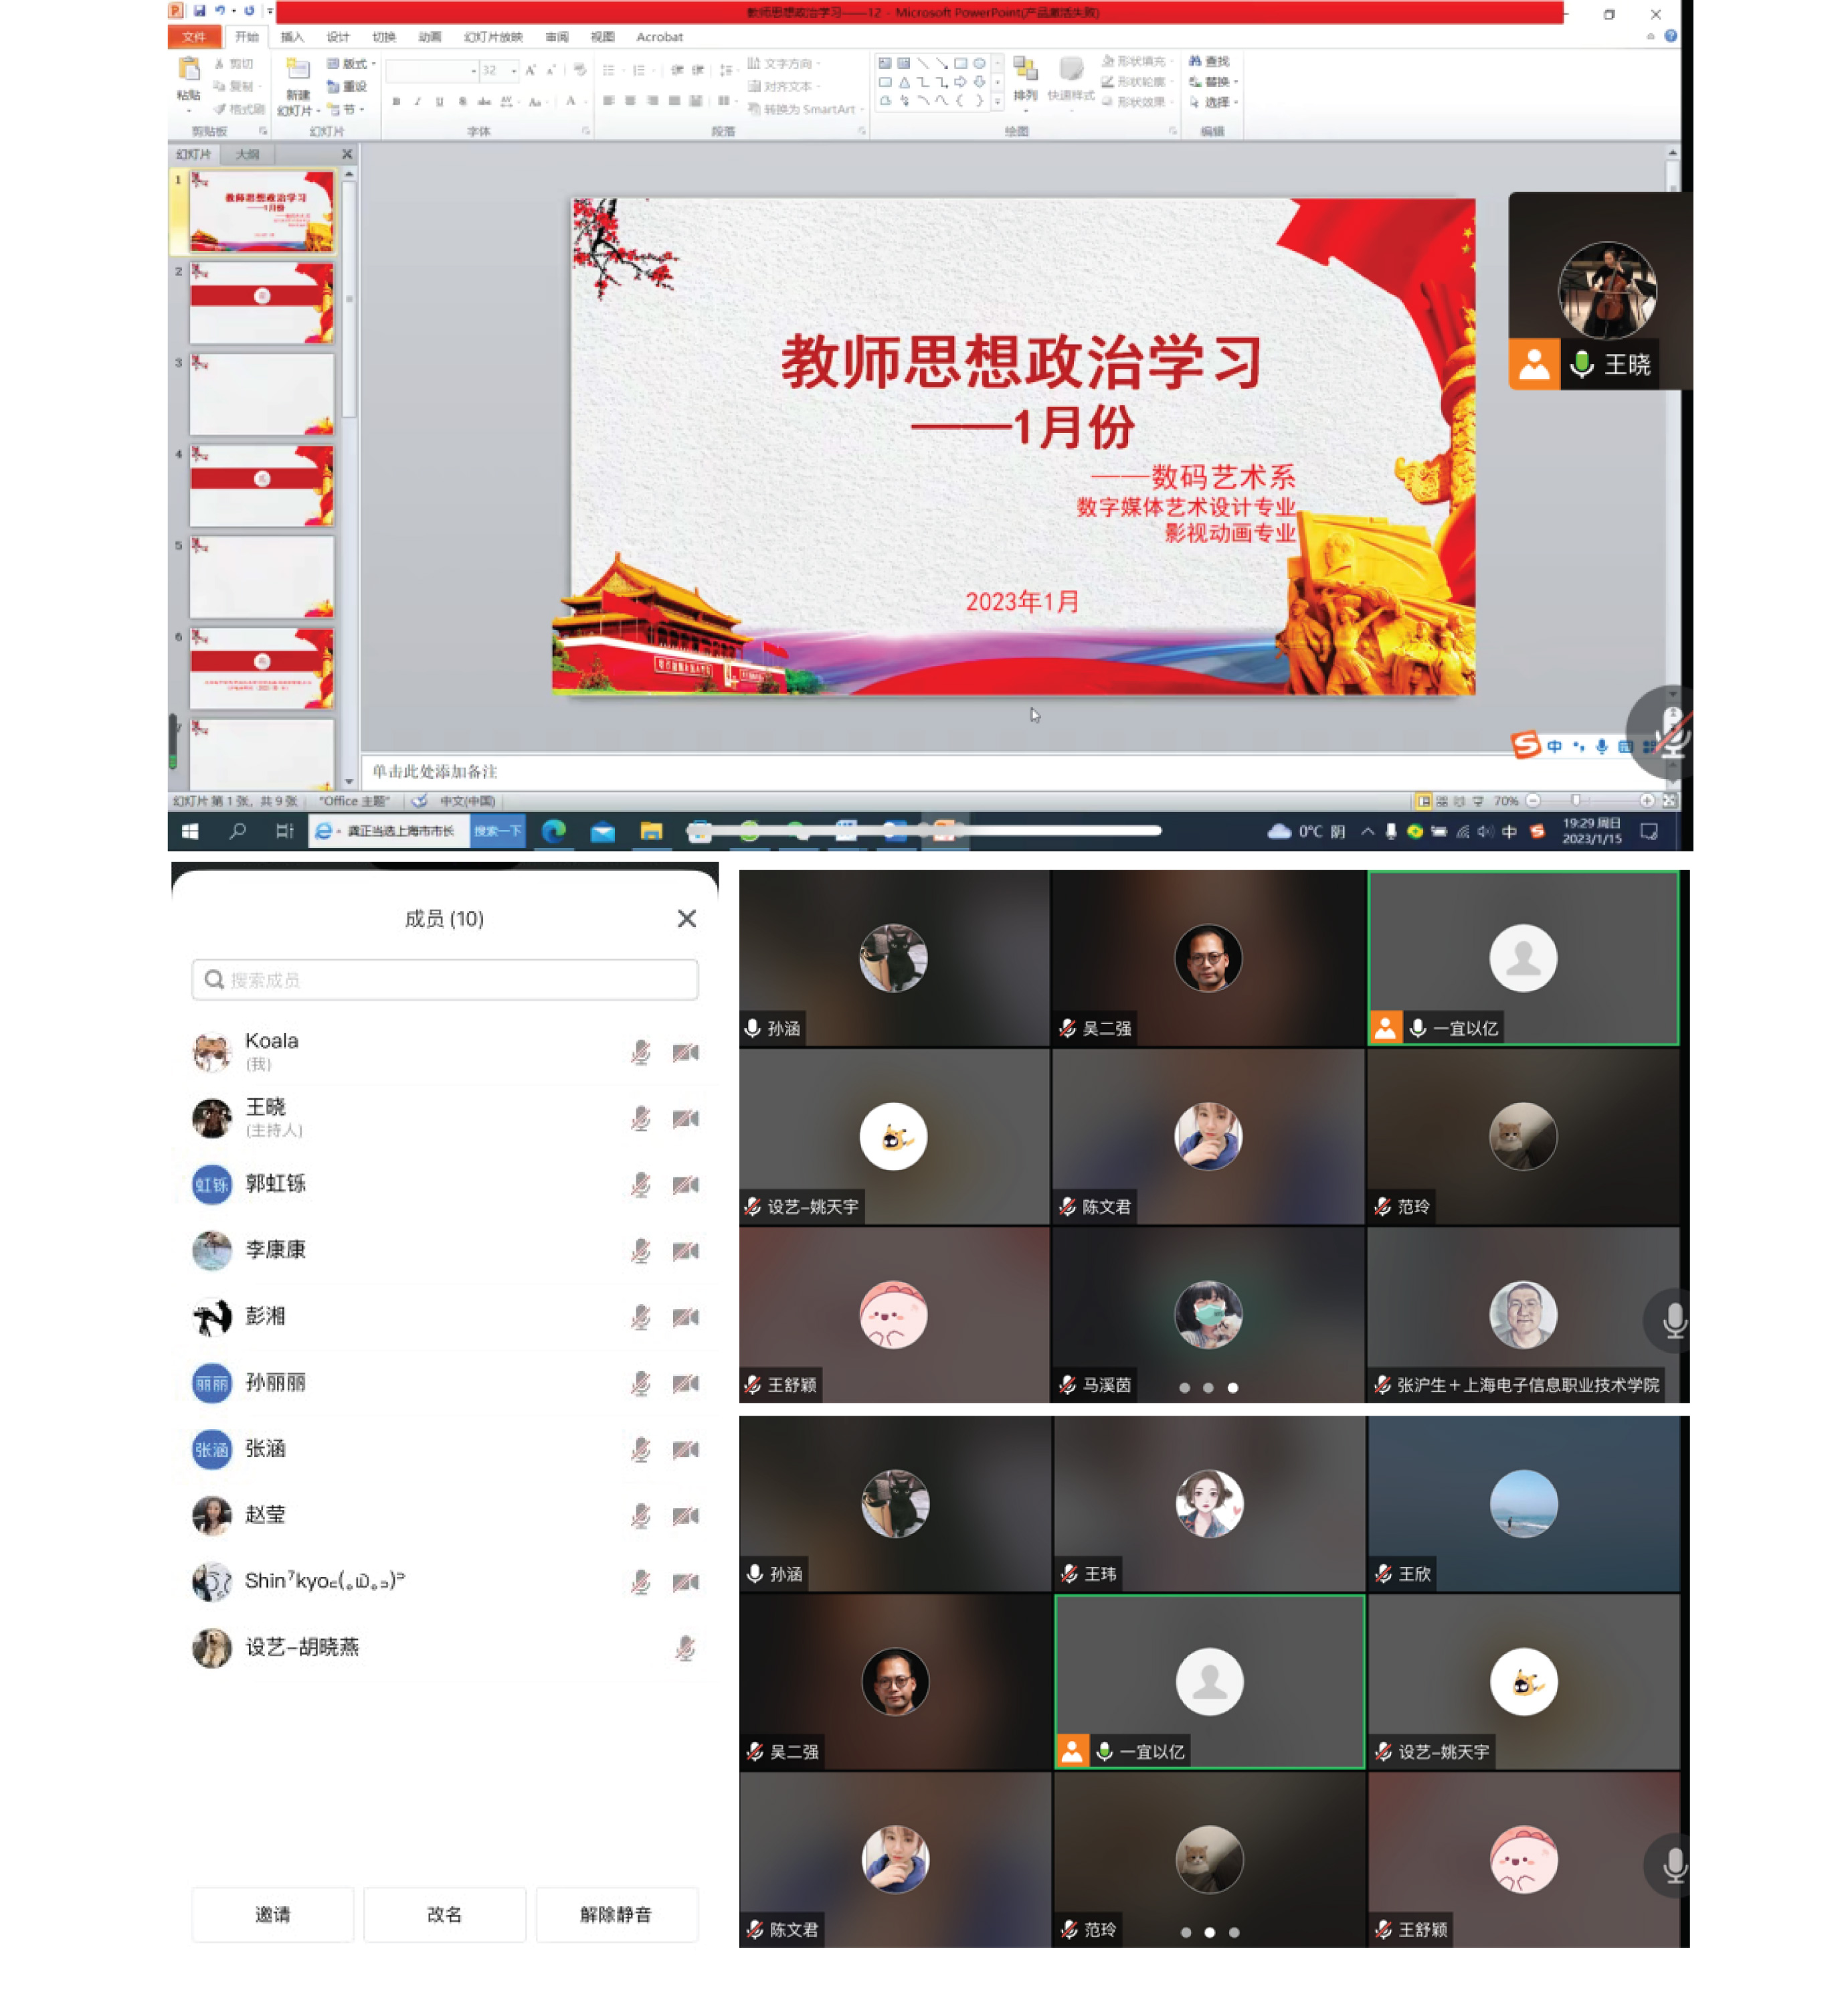Click the New Slide (新建幻灯片) icon
This screenshot has height=1996, width=1848.
pos(297,70)
